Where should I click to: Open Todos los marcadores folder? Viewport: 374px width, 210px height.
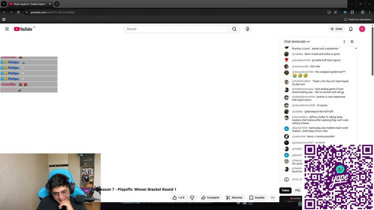(358, 20)
